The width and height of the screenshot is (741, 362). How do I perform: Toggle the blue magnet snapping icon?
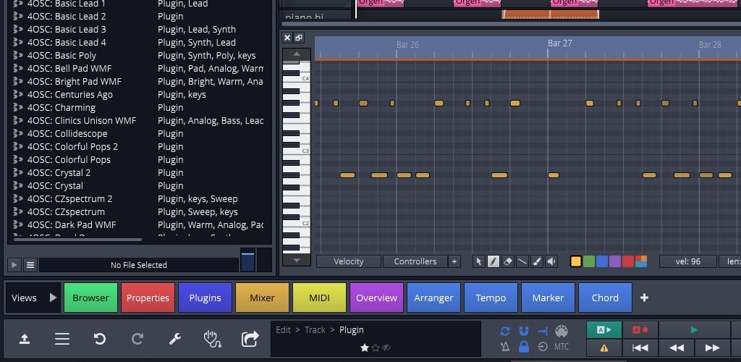tap(524, 331)
